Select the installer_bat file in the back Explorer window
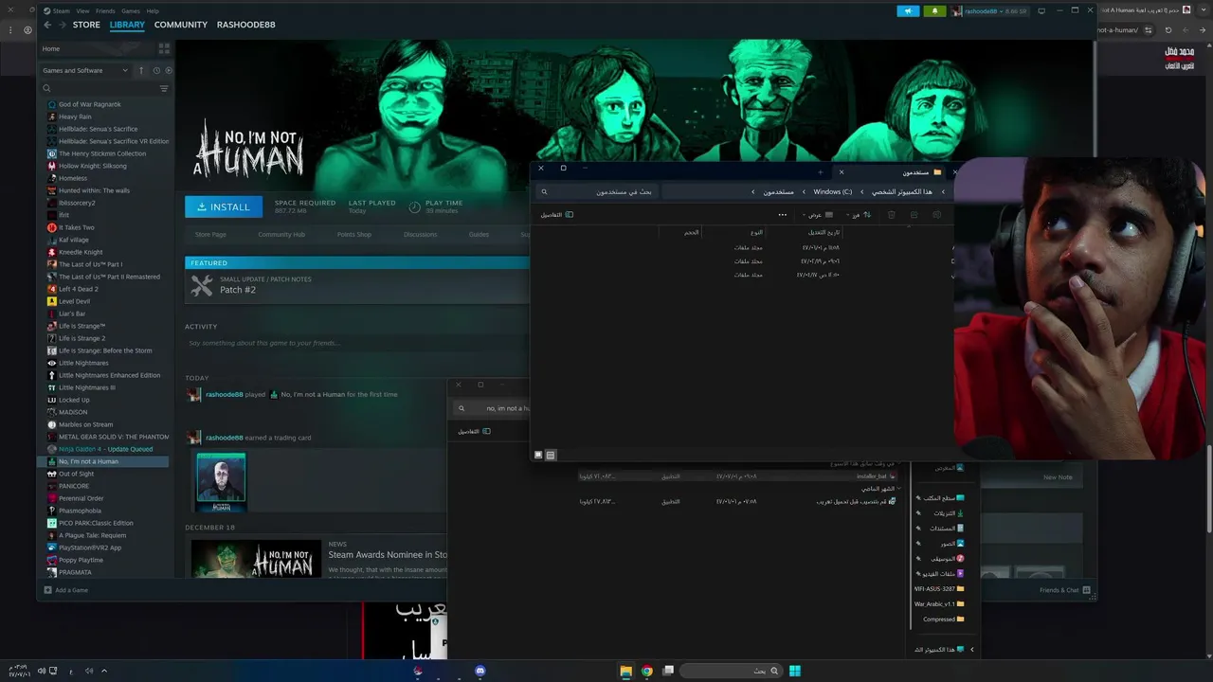 tap(737, 476)
